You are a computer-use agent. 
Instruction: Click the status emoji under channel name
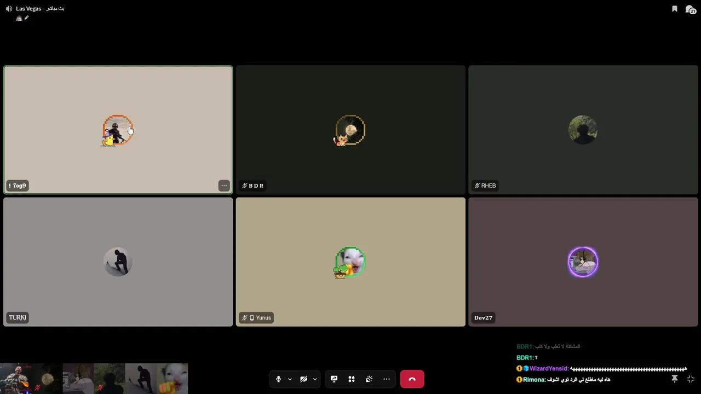(19, 18)
